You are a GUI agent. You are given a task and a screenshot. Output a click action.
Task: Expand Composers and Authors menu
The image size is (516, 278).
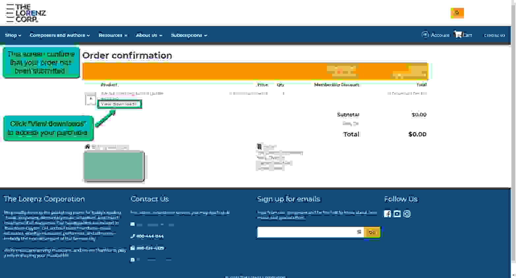[x=60, y=35]
